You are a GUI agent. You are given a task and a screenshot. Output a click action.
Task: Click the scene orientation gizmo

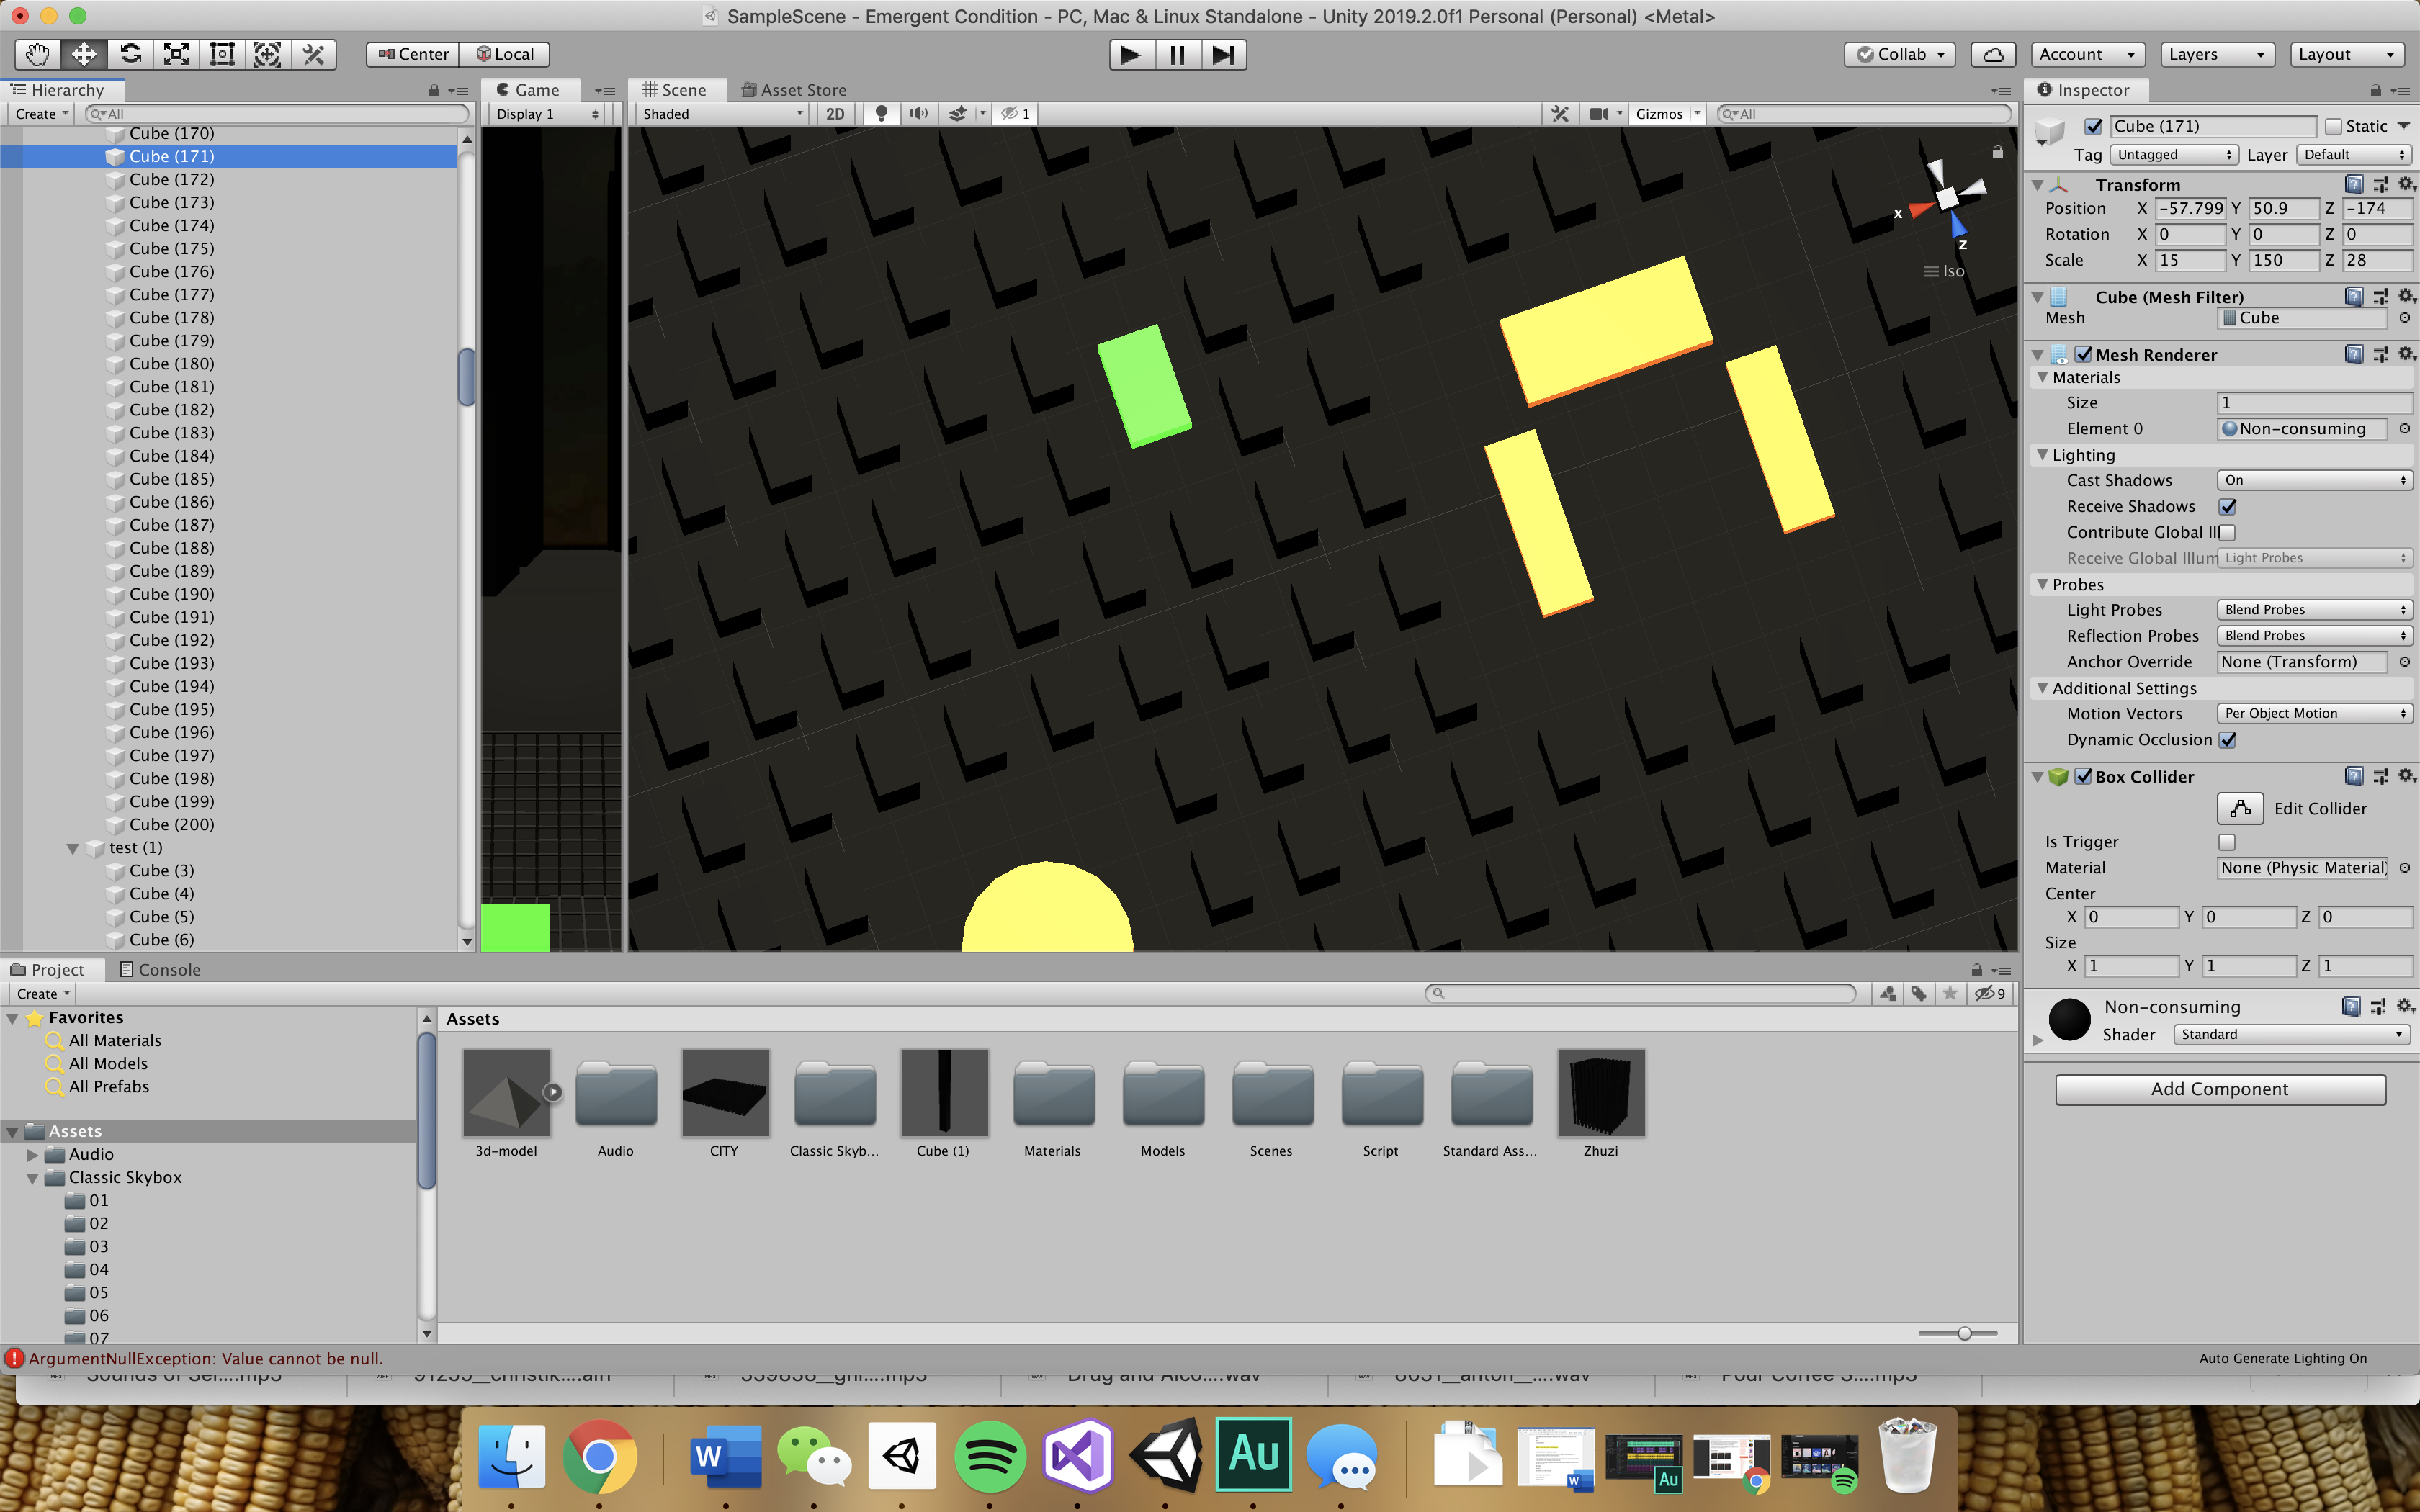click(1946, 199)
